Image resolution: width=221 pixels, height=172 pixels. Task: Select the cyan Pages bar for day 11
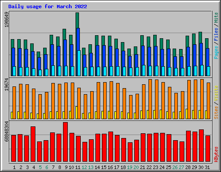click(x=79, y=63)
